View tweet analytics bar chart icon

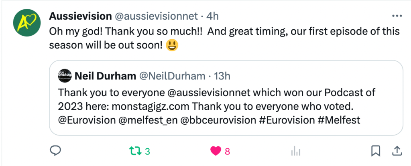295,151
